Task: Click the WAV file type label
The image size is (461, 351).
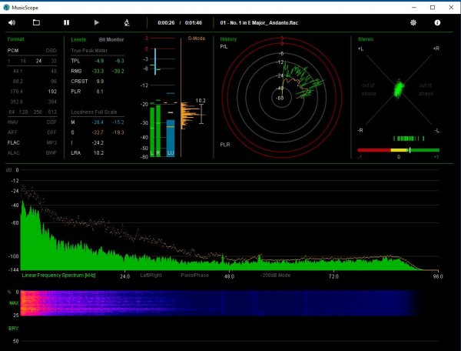Action: tap(12, 122)
